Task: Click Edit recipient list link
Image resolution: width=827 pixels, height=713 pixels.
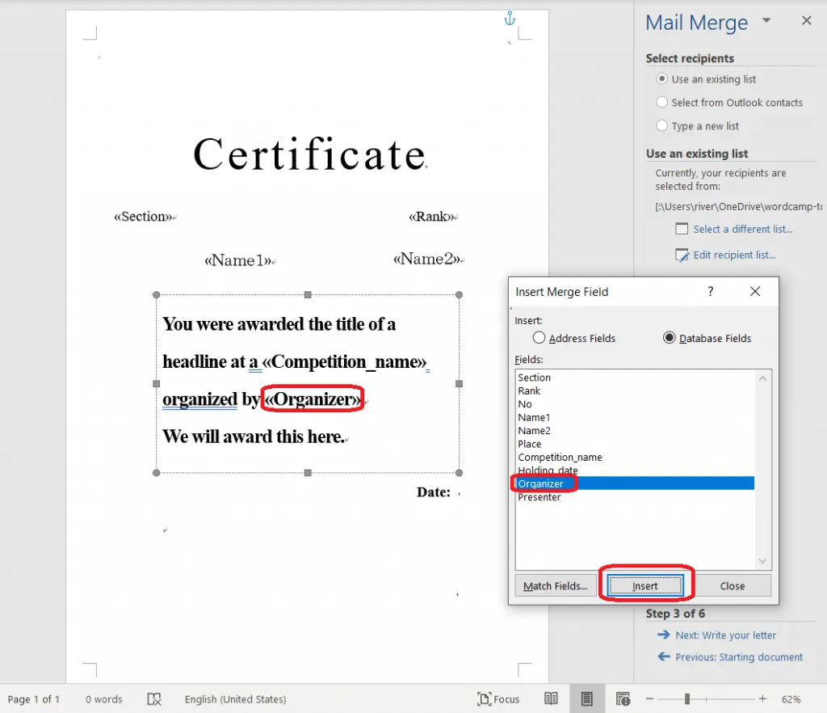Action: click(733, 255)
